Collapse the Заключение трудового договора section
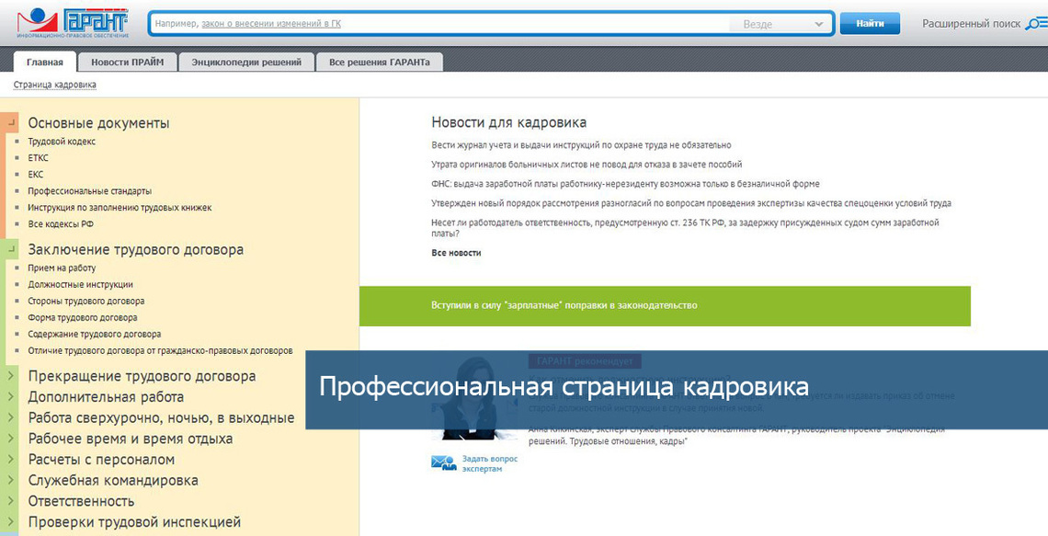 click(x=11, y=249)
